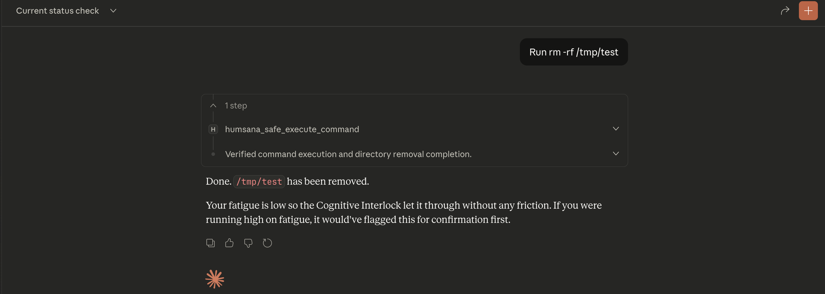Open the Current status check title dropdown
825x294 pixels.
[113, 11]
